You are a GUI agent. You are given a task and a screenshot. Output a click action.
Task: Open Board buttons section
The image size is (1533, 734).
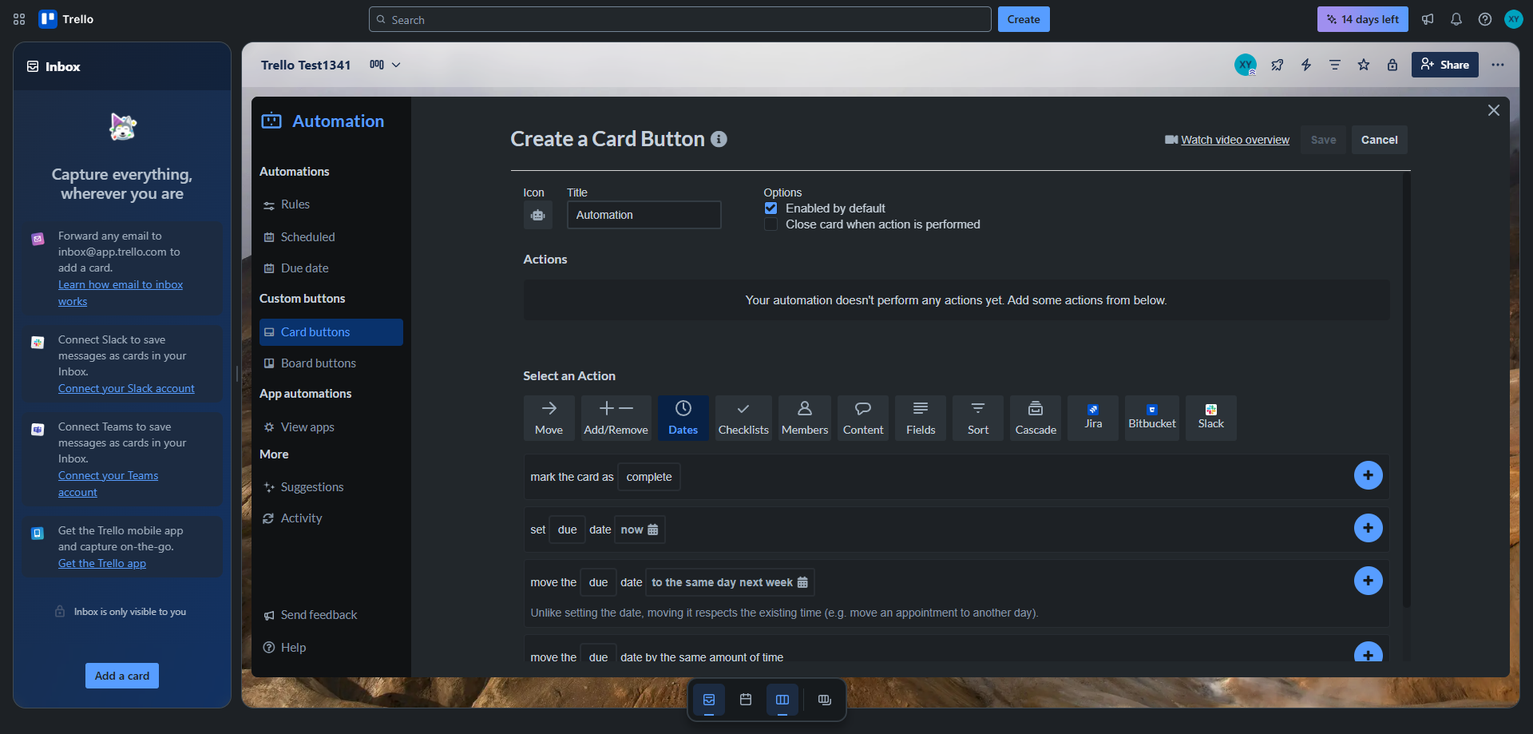pos(331,363)
